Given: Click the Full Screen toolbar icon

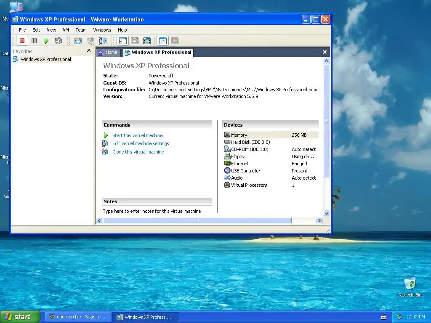Looking at the screenshot, I should 147,41.
